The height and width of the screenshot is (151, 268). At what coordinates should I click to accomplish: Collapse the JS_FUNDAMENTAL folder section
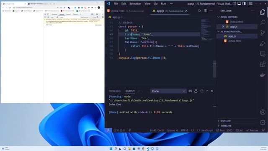(237, 31)
